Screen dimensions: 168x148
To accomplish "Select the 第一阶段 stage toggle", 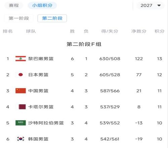I will [19, 18].
